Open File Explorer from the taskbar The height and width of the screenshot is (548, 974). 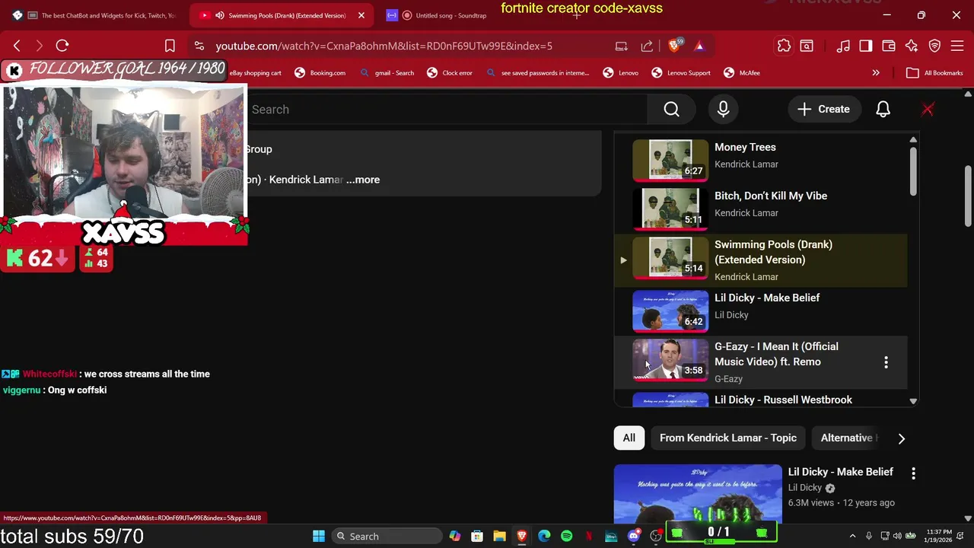coord(499,536)
